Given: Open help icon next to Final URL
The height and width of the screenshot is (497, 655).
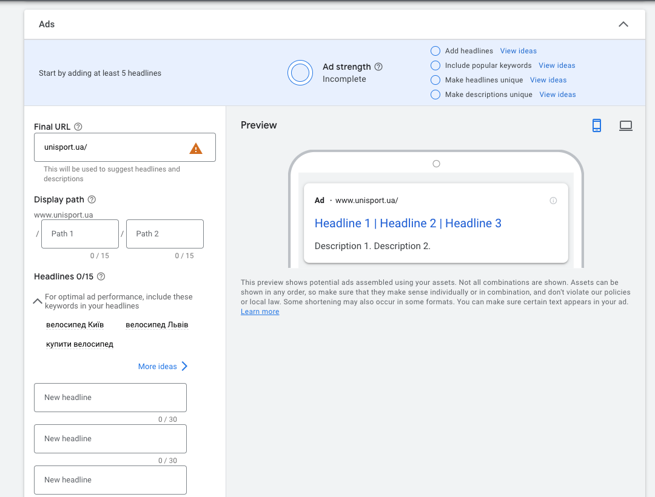Looking at the screenshot, I should point(78,127).
